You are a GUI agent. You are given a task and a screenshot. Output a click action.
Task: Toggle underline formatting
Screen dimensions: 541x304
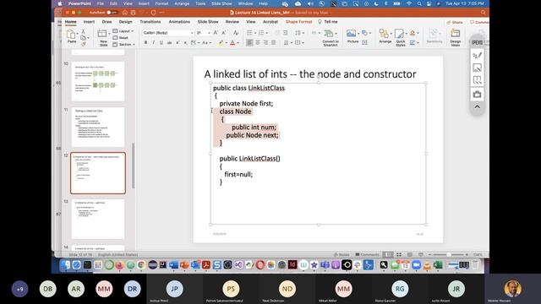pos(161,43)
